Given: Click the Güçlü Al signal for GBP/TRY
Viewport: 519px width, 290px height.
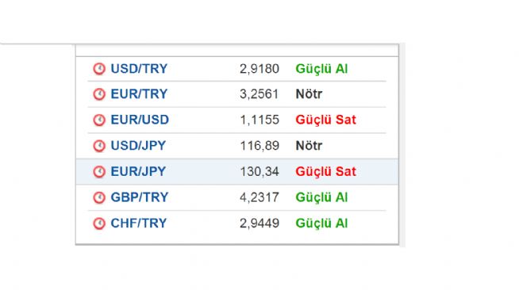Looking at the screenshot, I should pyautogui.click(x=321, y=197).
